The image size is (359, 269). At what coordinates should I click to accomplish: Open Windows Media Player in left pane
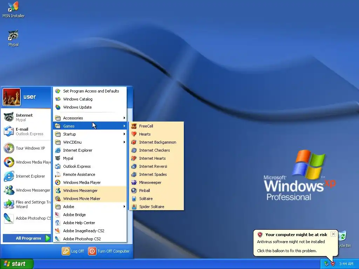click(26, 162)
